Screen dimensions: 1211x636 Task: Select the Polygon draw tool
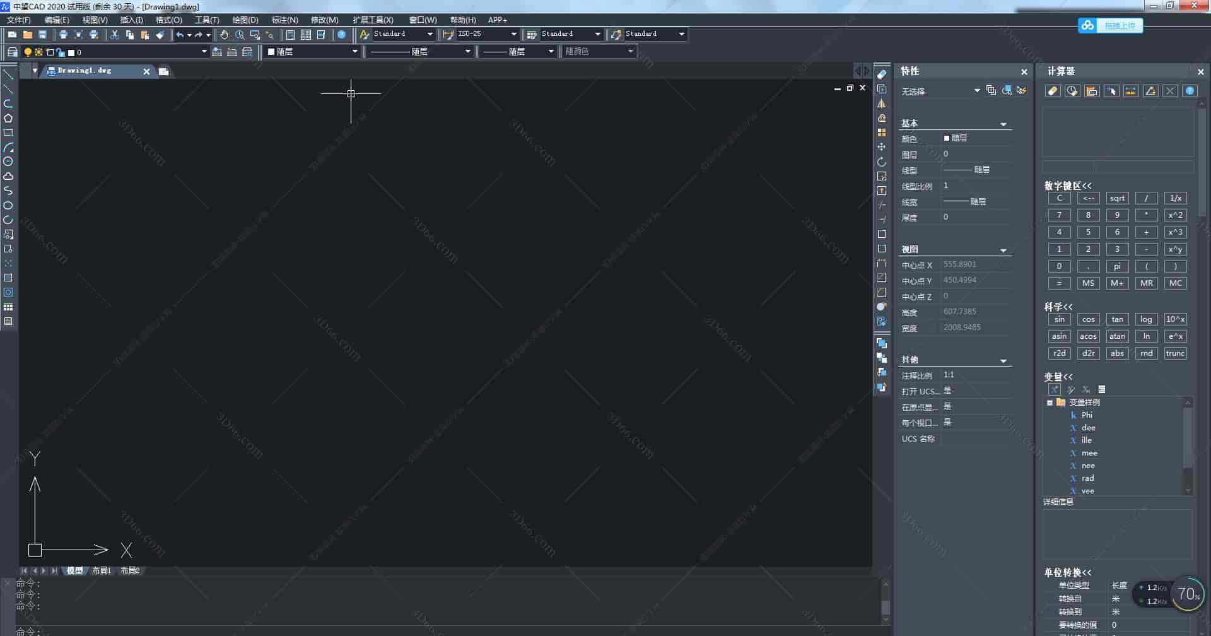coord(8,119)
